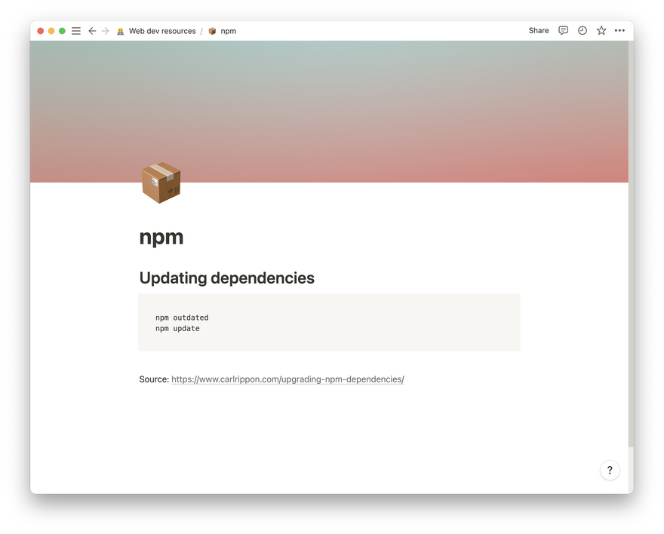The height and width of the screenshot is (534, 664).
Task: Place cursor in Updating dependencies heading
Action: (226, 278)
